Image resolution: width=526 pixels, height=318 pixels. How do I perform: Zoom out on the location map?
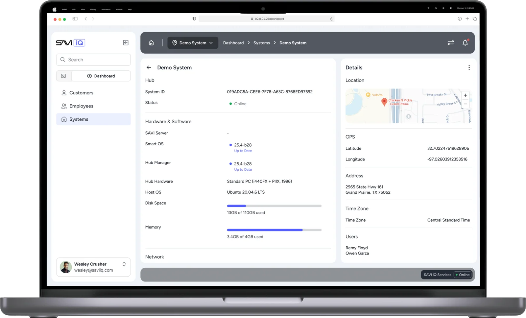pyautogui.click(x=466, y=104)
